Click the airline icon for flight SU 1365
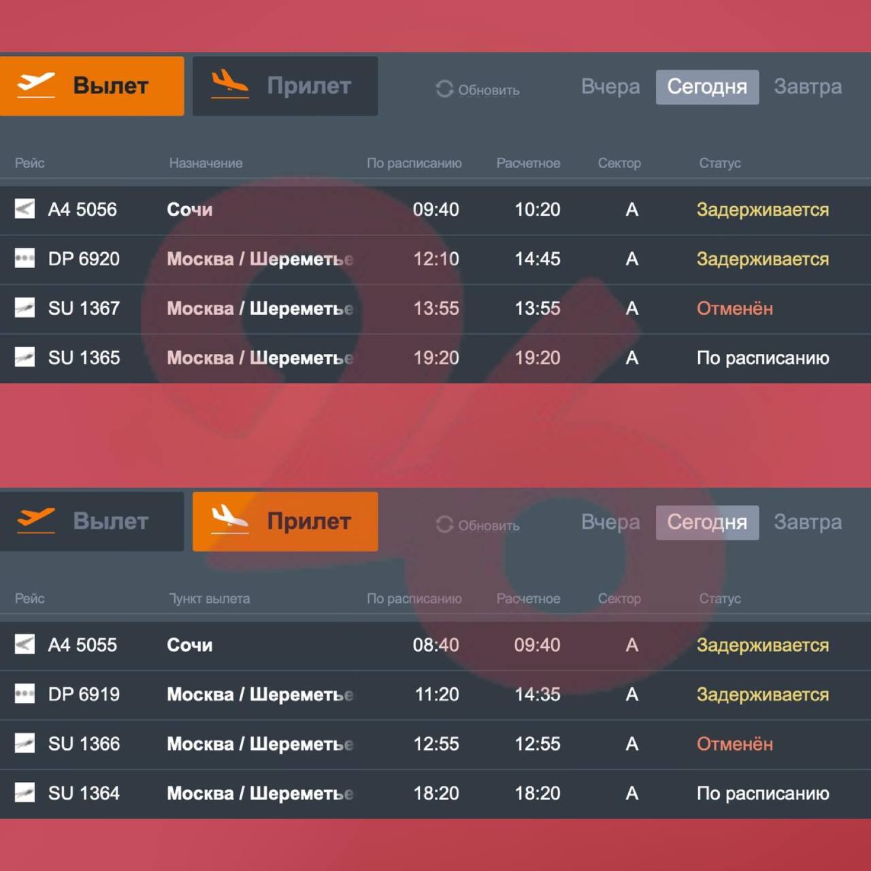The height and width of the screenshot is (871, 871). pyautogui.click(x=24, y=357)
